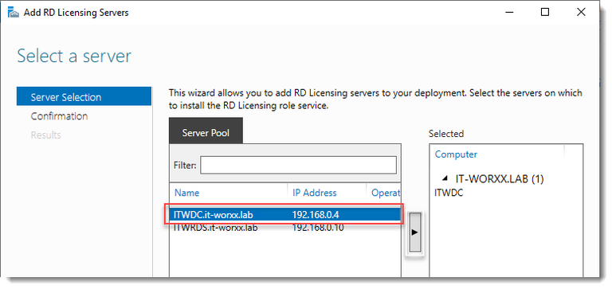Close the Add RD Licensing Servers window
Viewport: 612px width, 289px height.
(581, 13)
